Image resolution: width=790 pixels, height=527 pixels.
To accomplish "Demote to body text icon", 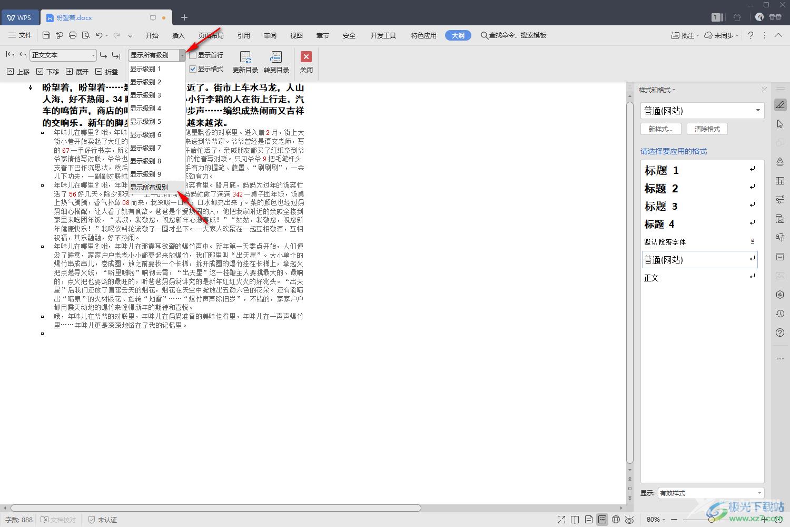I will pos(116,55).
